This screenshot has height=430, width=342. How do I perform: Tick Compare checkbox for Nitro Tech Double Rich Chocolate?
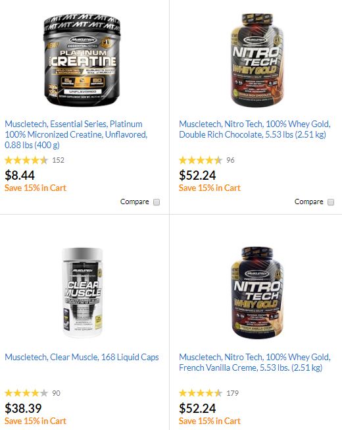[331, 202]
